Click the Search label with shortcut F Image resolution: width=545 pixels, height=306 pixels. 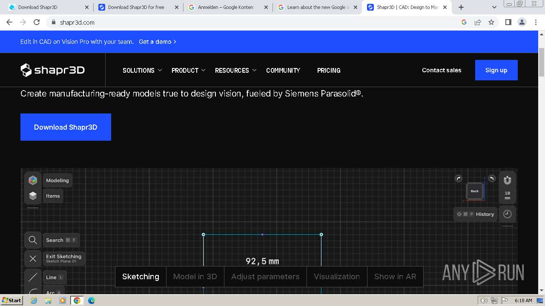(60, 240)
